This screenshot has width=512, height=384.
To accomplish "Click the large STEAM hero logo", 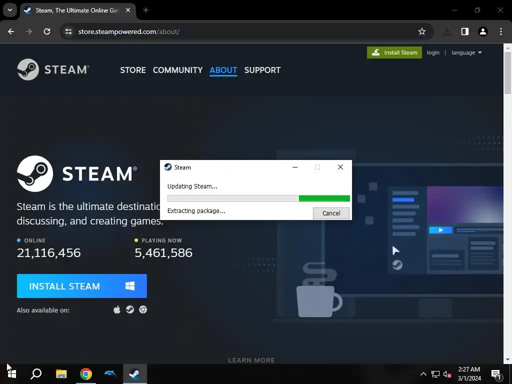I will pos(77,173).
